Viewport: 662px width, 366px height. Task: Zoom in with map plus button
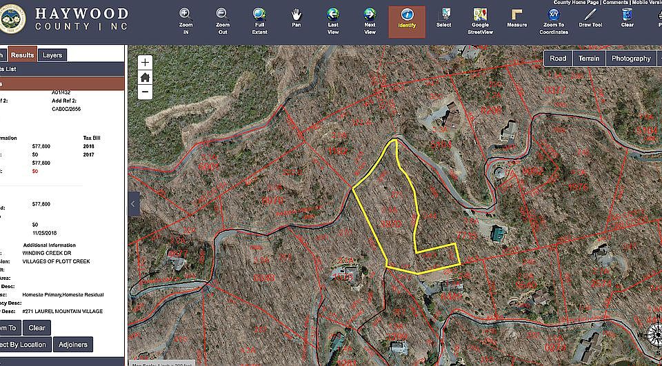pos(146,63)
